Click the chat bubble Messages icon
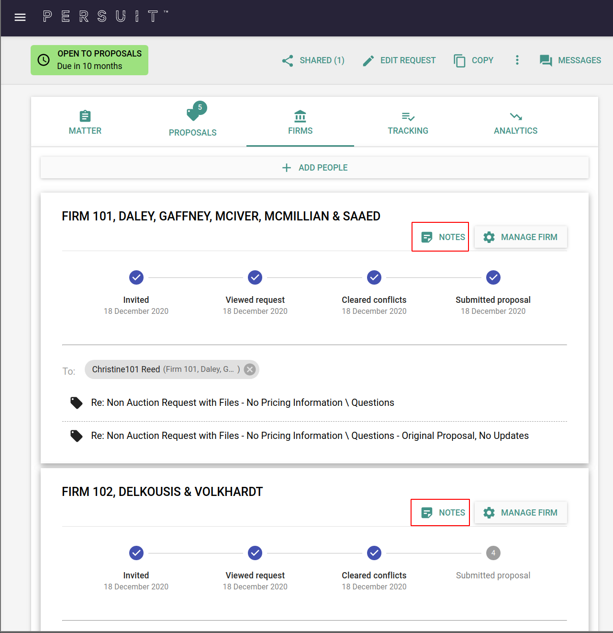Image resolution: width=613 pixels, height=633 pixels. (546, 60)
